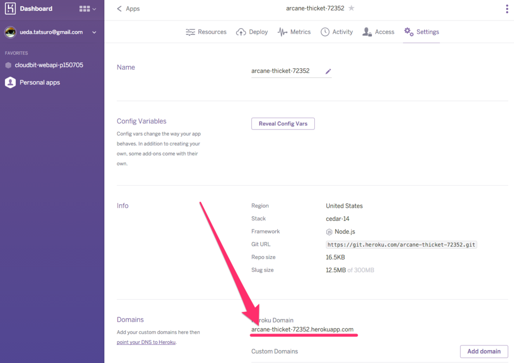Click the Add domain button
Screen dimensions: 514x363
point(484,351)
